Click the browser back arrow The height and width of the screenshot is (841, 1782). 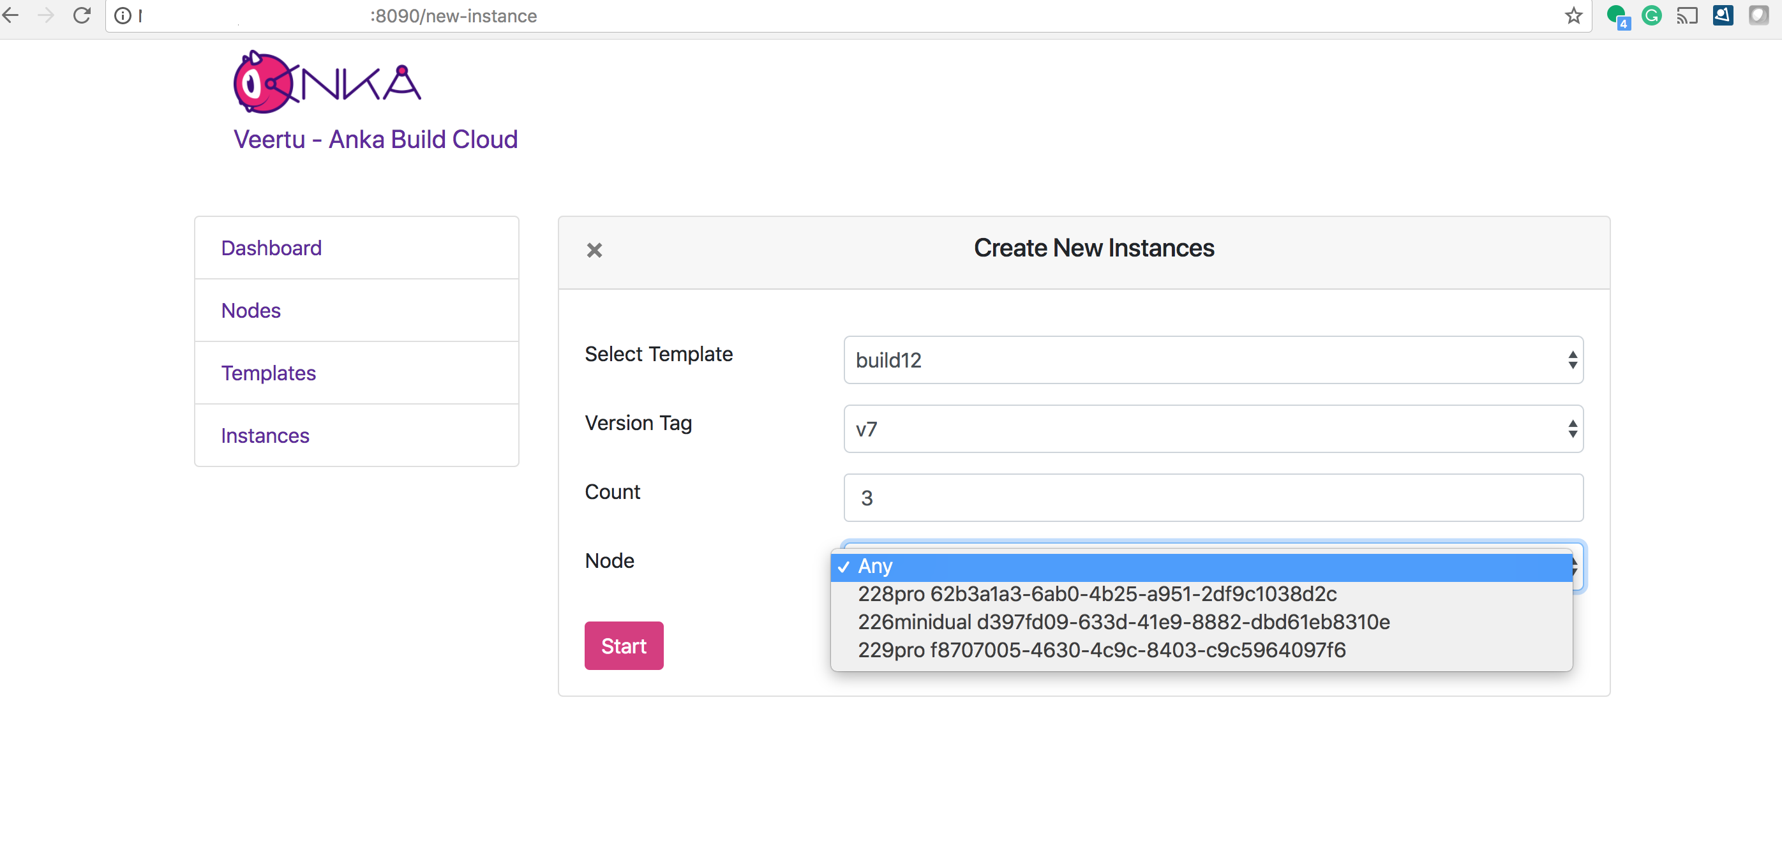click(x=11, y=15)
